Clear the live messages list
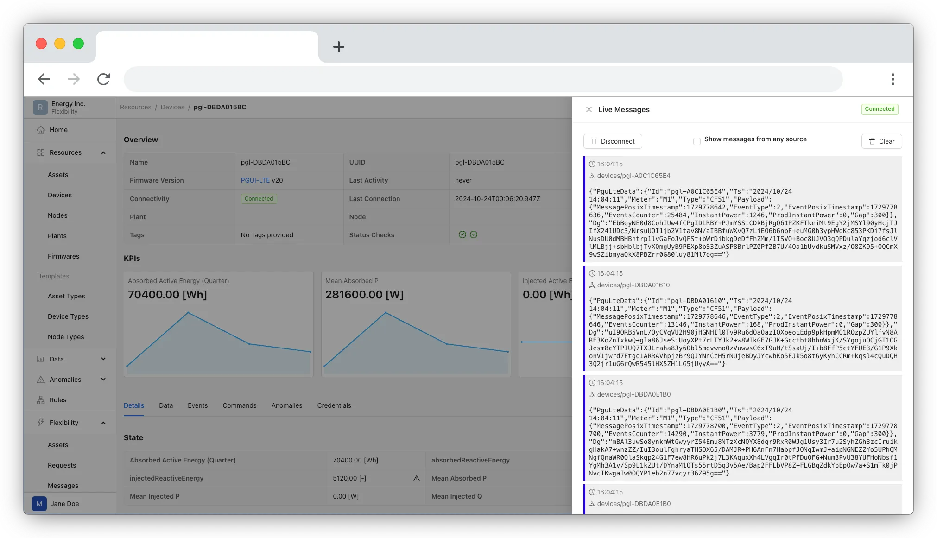 881,141
